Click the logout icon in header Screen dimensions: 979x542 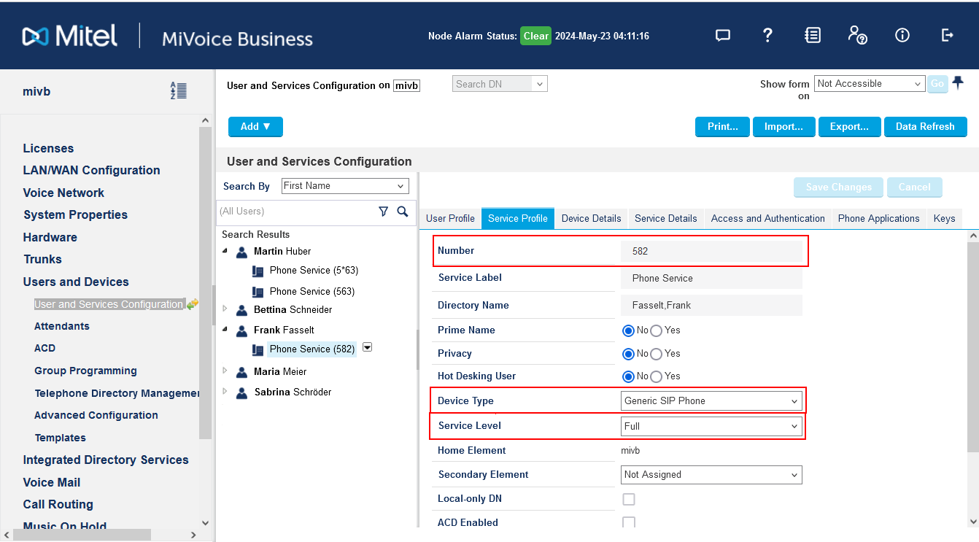(947, 36)
